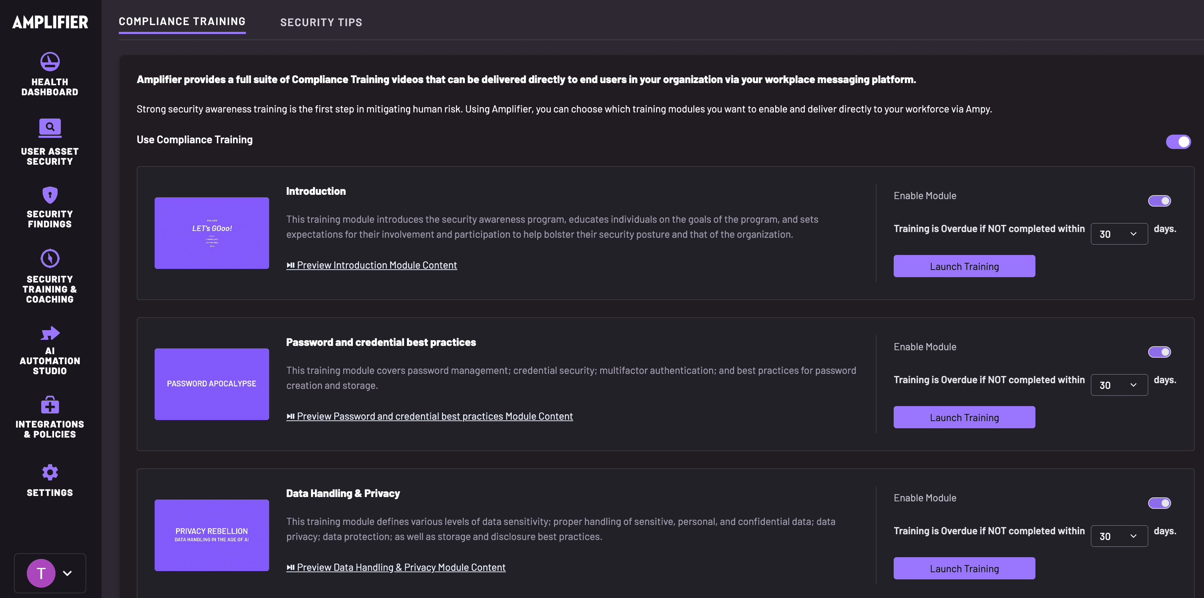Launch Training for the Introduction module
Image resolution: width=1204 pixels, height=598 pixels.
tap(964, 266)
